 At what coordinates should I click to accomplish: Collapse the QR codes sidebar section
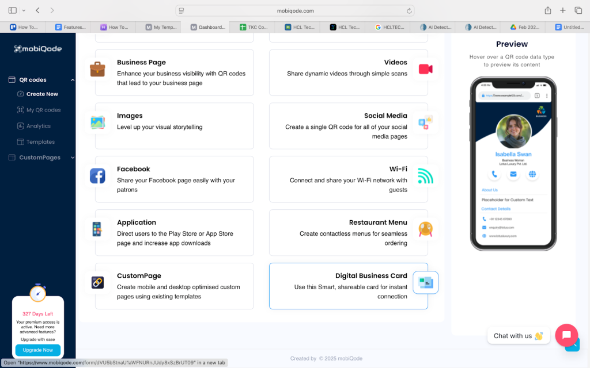(x=72, y=80)
